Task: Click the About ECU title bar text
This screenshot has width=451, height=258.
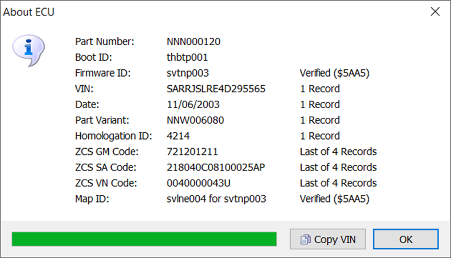Action: [x=29, y=12]
